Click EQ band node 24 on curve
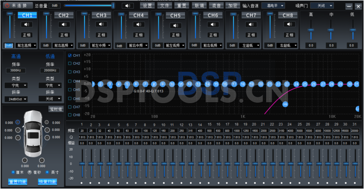The width and height of the screenshot is (364, 189). (x=296, y=84)
